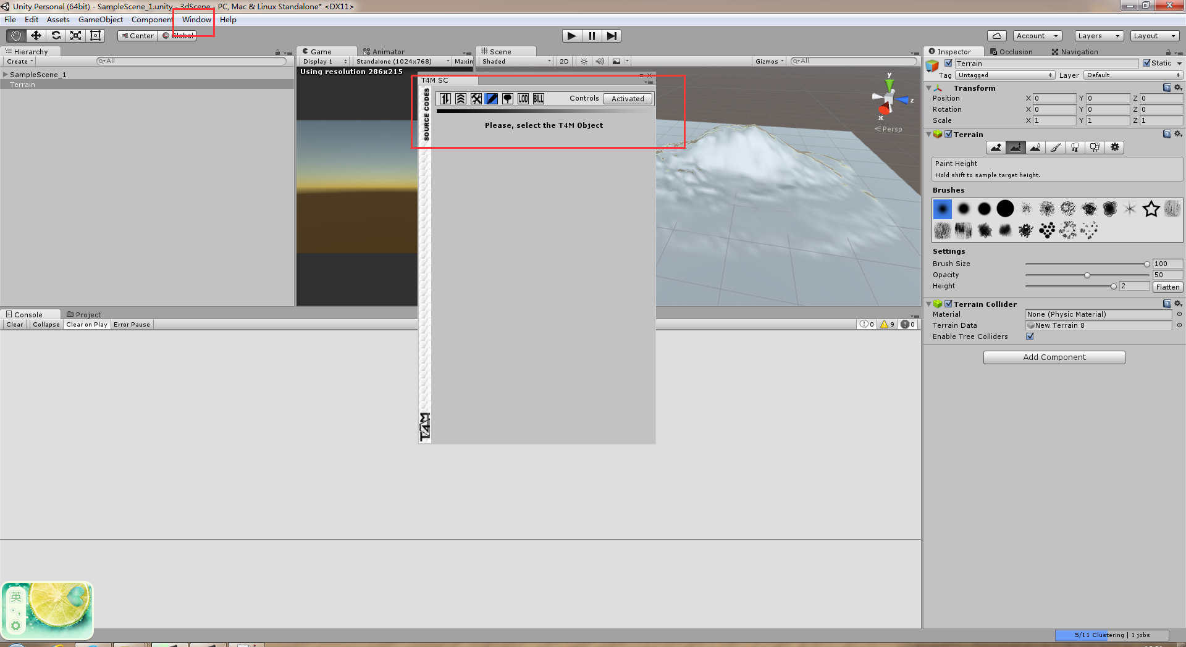Toggle scene lighting sun icon
The image size is (1186, 647).
pyautogui.click(x=584, y=62)
